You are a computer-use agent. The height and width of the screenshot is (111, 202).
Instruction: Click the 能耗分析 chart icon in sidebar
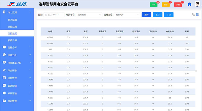coord(4,47)
